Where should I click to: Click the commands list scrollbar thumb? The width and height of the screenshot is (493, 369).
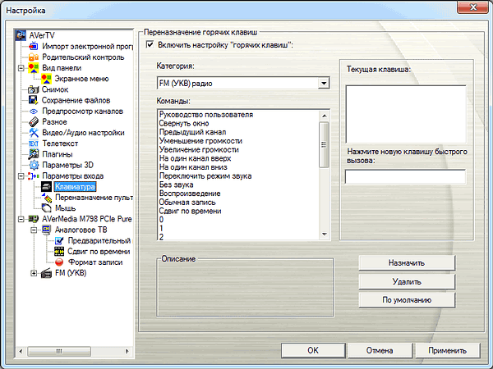click(x=324, y=144)
